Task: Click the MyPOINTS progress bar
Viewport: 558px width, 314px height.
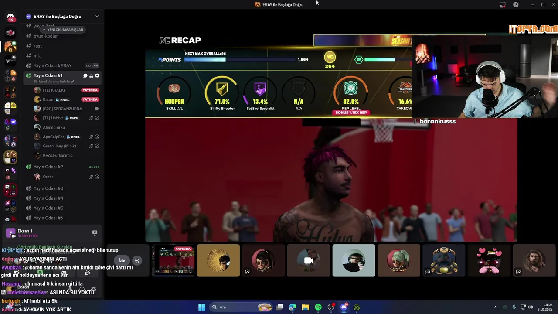Action: point(239,60)
